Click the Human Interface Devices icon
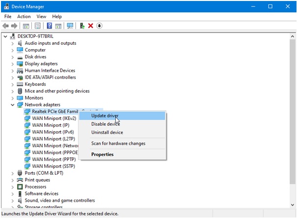Image resolution: width=298 pixels, height=219 pixels. tap(20, 71)
